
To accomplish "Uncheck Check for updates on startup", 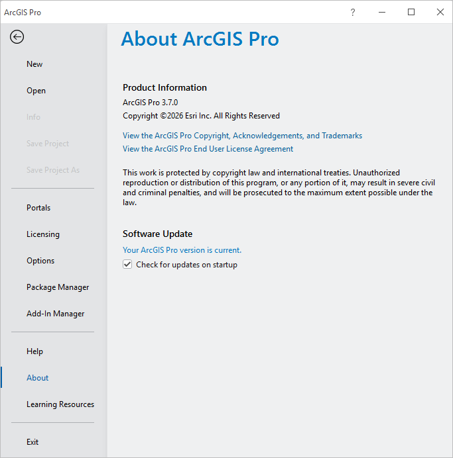I will click(127, 264).
